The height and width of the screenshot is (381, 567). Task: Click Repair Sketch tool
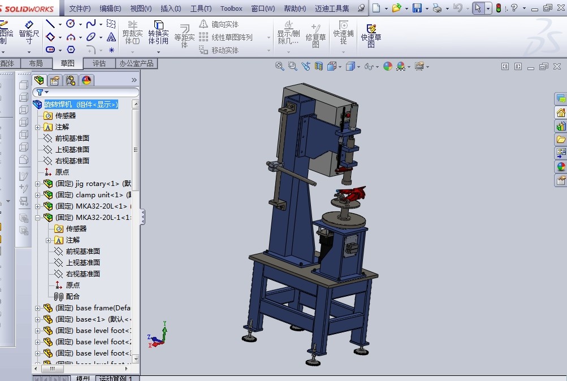[x=315, y=36]
